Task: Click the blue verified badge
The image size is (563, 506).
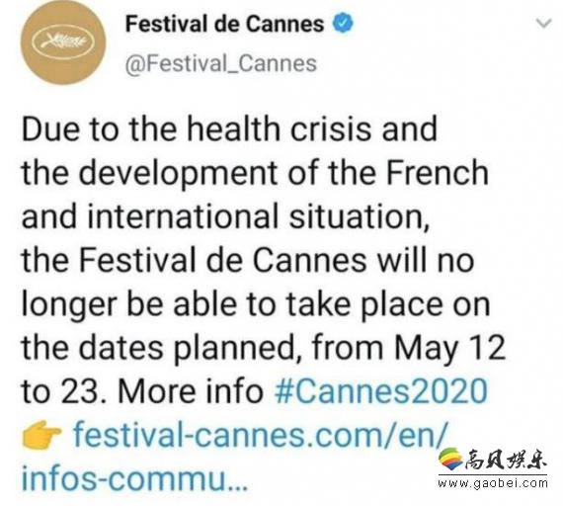Action: coord(344,23)
